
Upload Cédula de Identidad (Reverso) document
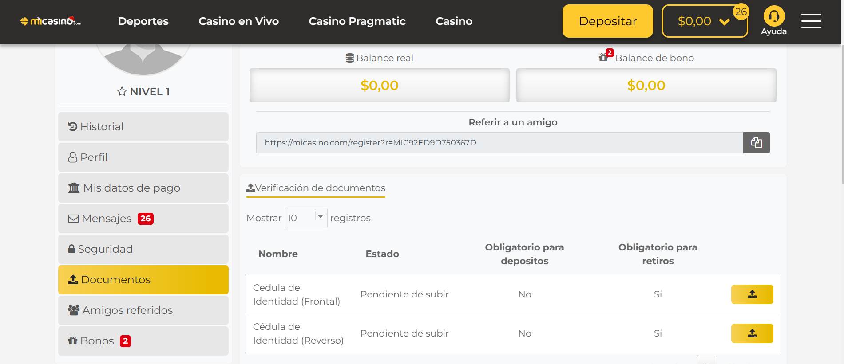pyautogui.click(x=752, y=333)
